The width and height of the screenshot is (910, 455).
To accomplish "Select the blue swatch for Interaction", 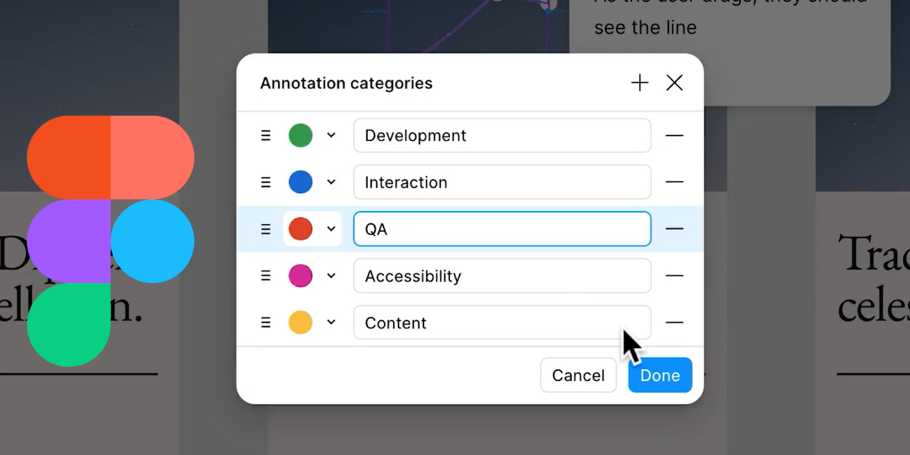I will point(300,182).
